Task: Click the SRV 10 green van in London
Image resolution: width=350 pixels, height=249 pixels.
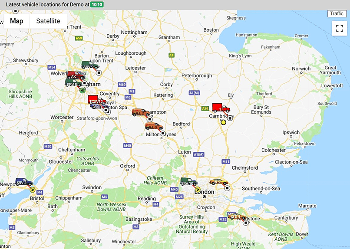Action: pyautogui.click(x=189, y=182)
